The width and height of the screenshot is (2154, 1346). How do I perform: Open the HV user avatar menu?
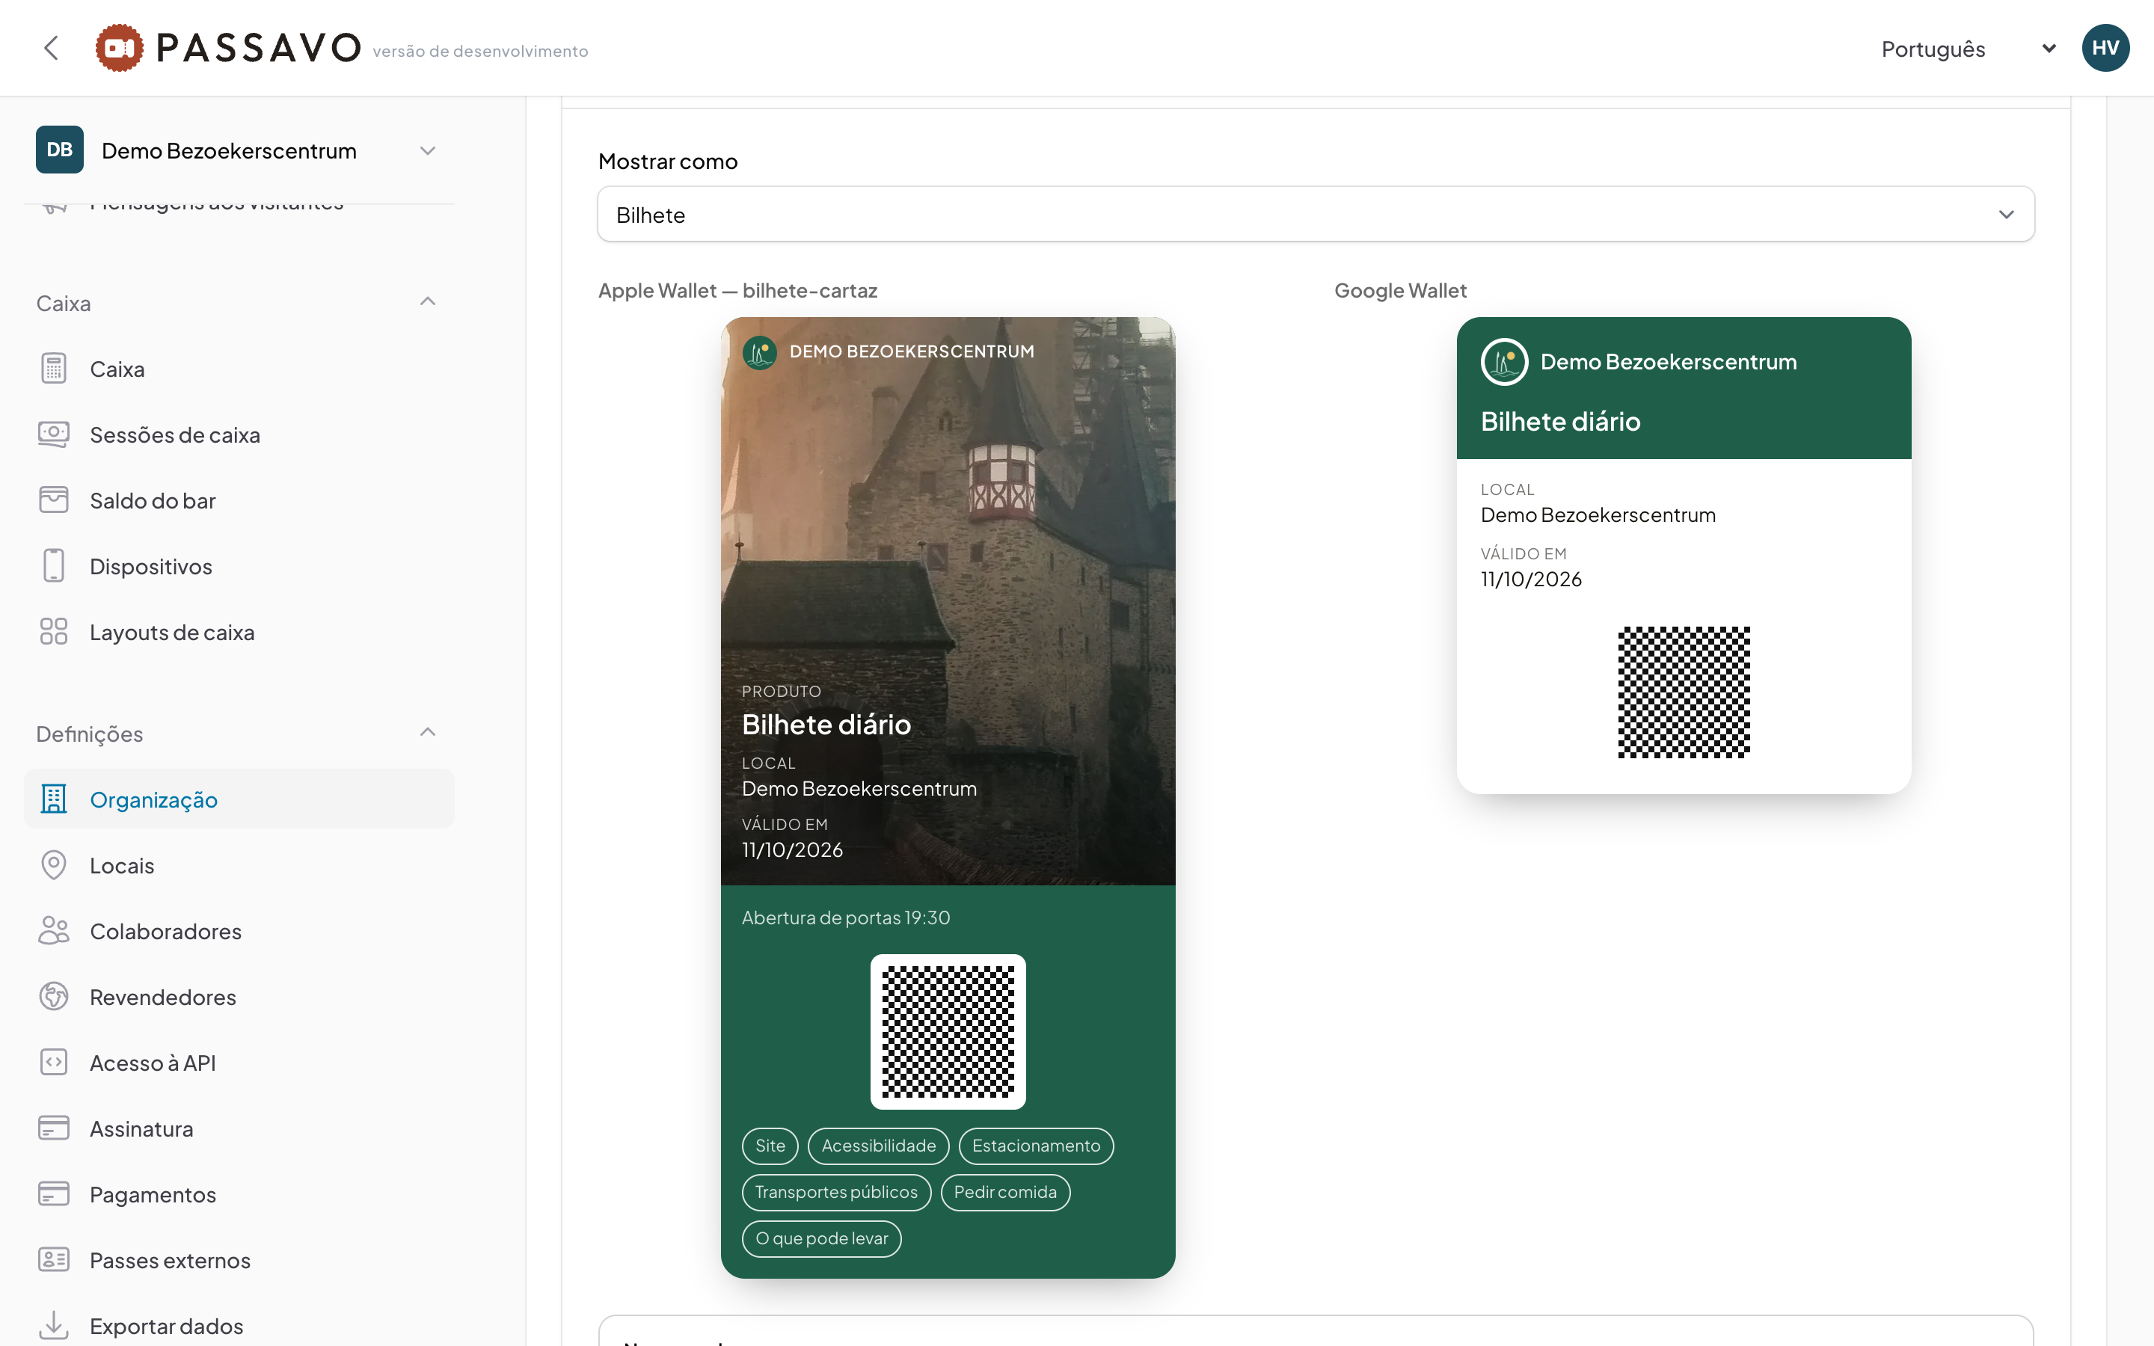pyautogui.click(x=2105, y=48)
